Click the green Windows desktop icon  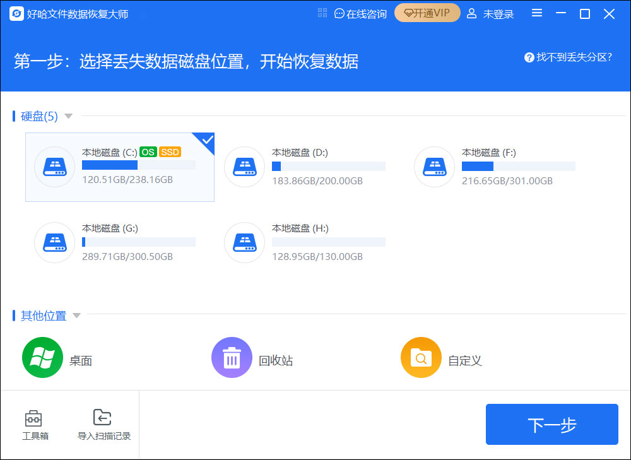[42, 357]
